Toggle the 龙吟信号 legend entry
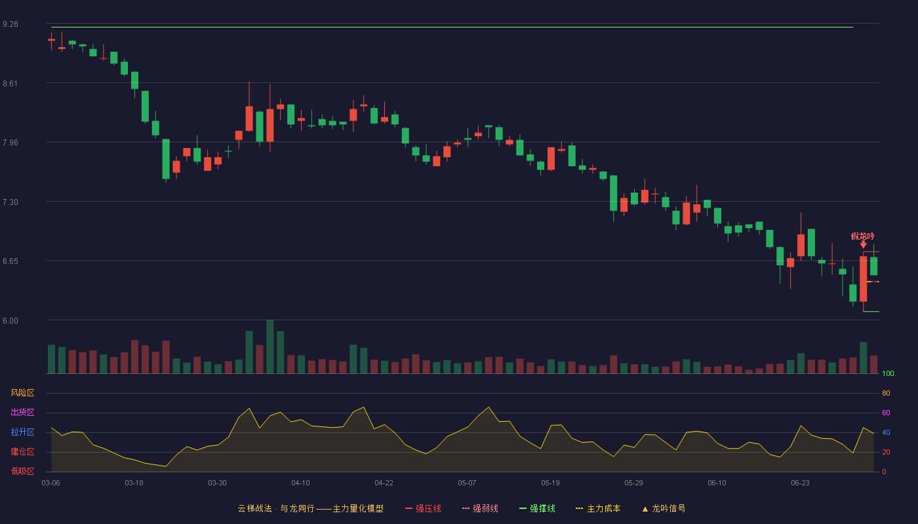Image resolution: width=918 pixels, height=524 pixels. pyautogui.click(x=664, y=508)
